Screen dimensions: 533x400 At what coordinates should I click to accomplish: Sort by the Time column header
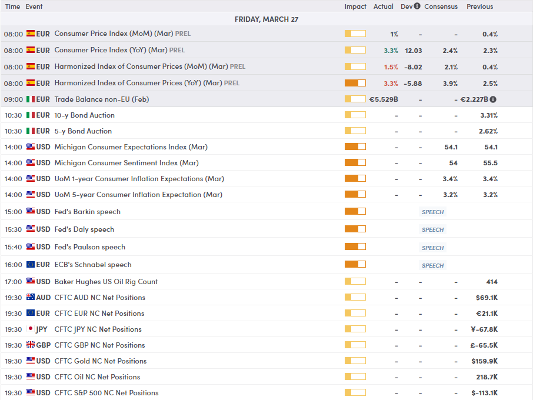coord(12,6)
